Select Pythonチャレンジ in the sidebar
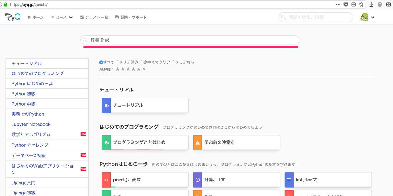This screenshot has height=196, width=393. point(47,145)
